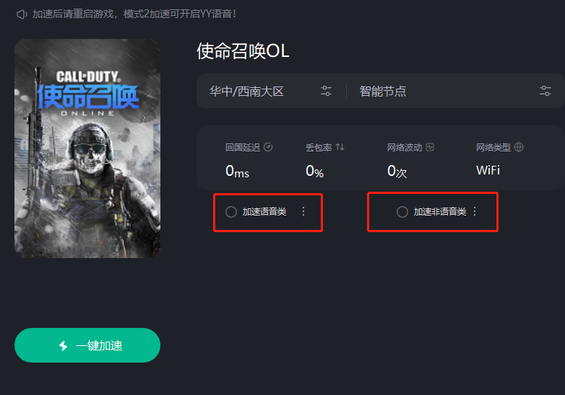Click the Call of Duty Online cover art

87,148
